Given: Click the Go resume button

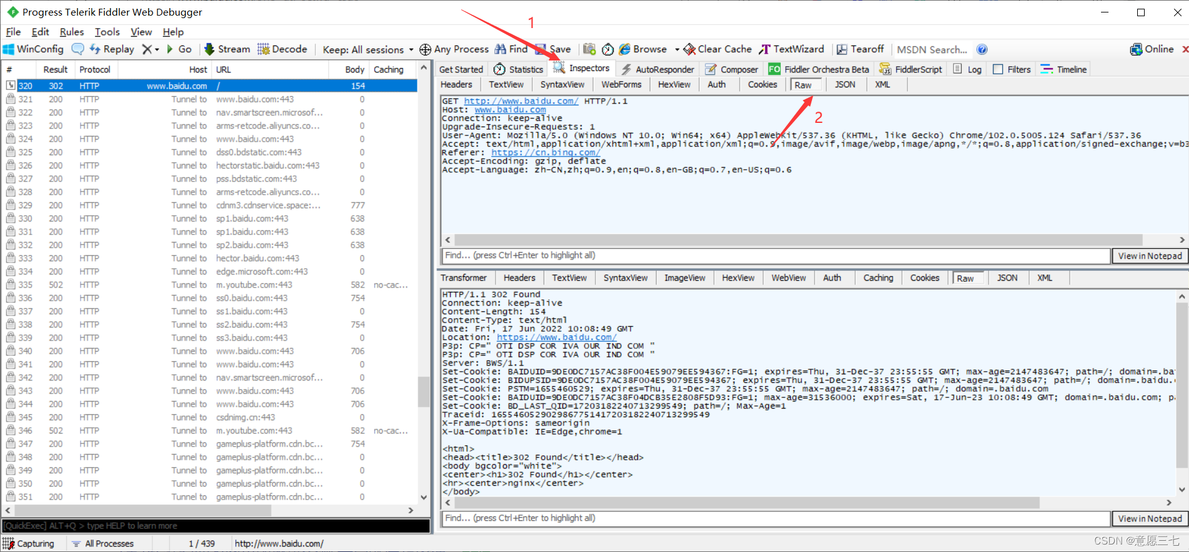Looking at the screenshot, I should tap(179, 49).
